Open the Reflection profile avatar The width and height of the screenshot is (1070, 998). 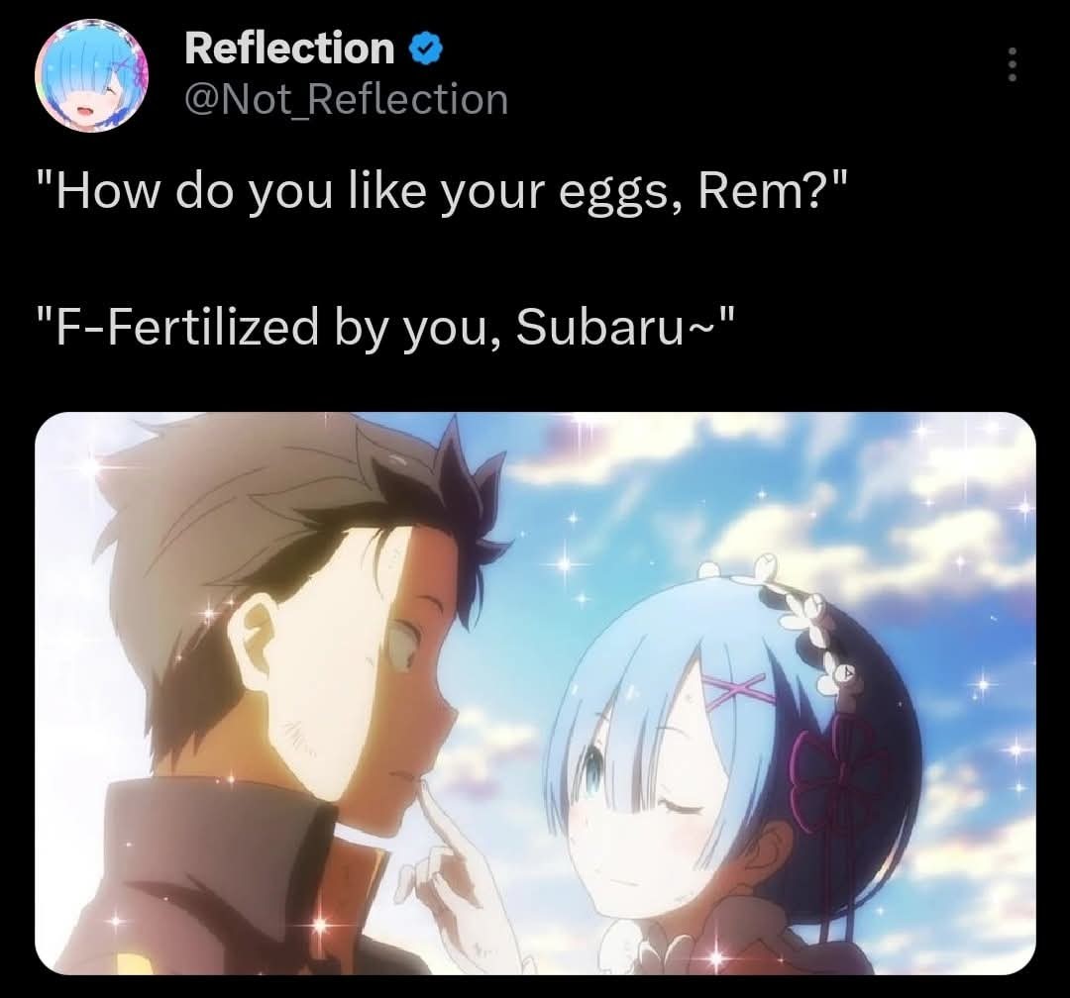[x=92, y=75]
